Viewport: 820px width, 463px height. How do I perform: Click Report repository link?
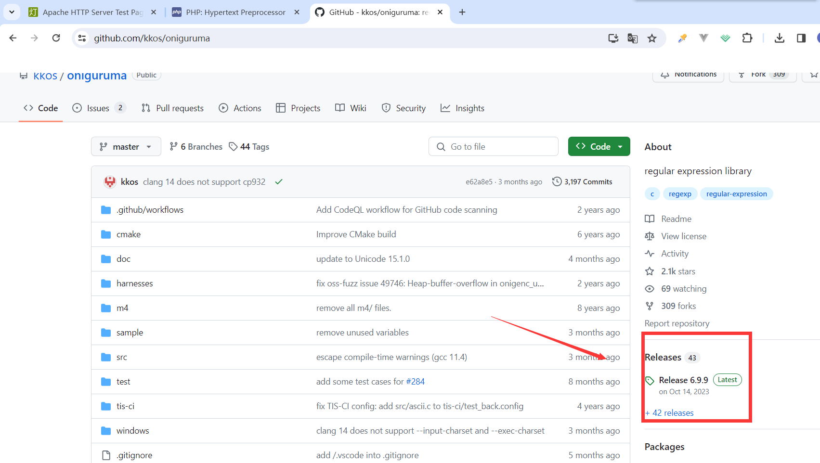(x=677, y=323)
